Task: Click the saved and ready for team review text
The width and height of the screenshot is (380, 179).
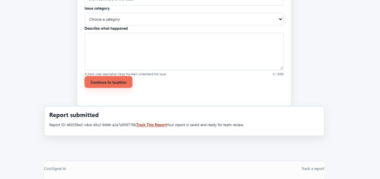Action: [206, 125]
